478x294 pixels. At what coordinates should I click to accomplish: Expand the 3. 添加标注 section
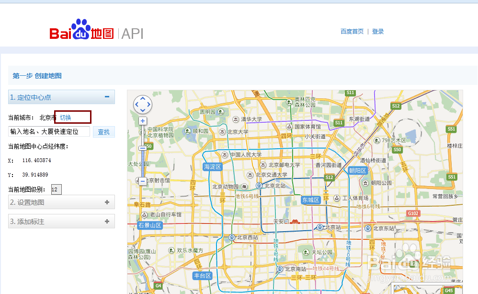(107, 222)
